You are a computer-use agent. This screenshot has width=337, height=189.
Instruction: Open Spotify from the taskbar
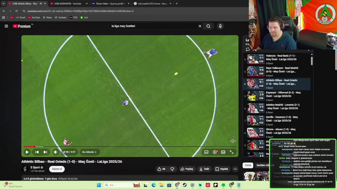(x=223, y=185)
